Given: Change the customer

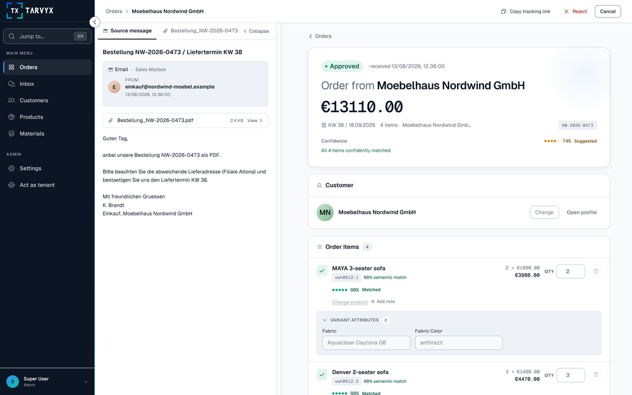Looking at the screenshot, I should (x=544, y=212).
